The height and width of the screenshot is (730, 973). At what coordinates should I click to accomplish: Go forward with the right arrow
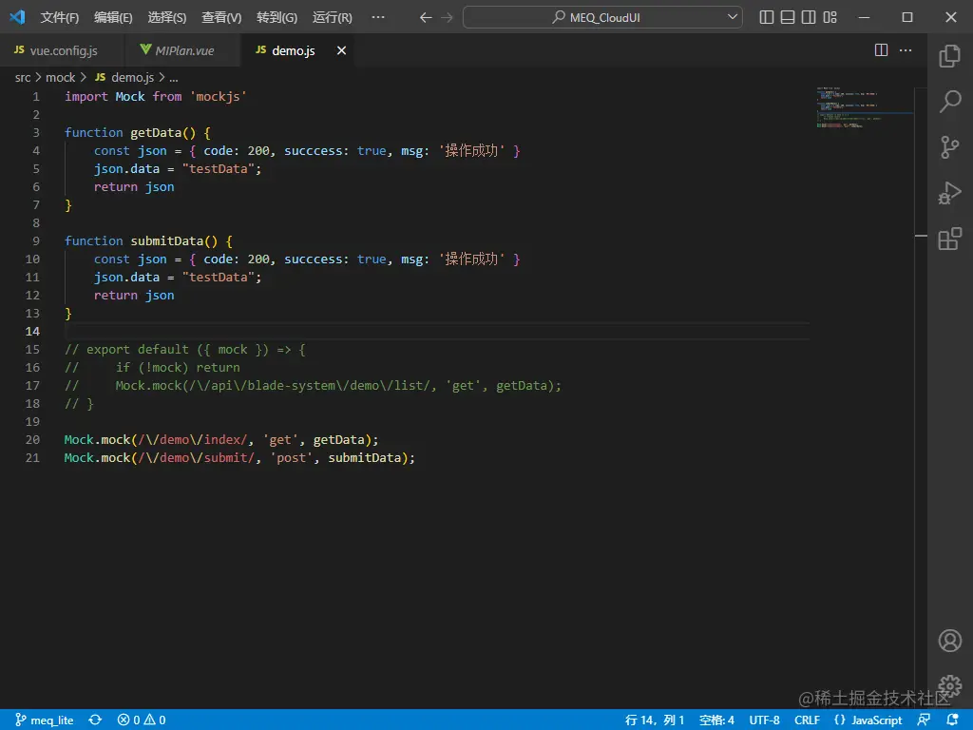coord(447,17)
